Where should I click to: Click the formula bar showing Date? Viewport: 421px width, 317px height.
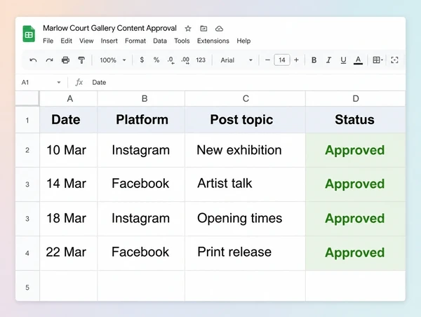click(247, 82)
